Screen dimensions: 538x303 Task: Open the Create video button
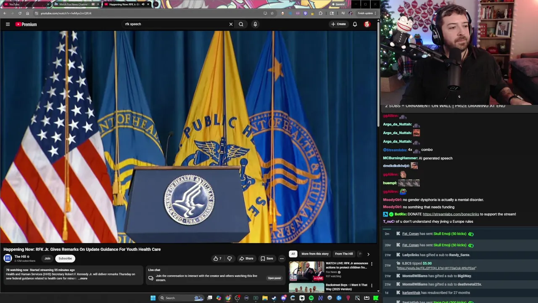(x=338, y=24)
